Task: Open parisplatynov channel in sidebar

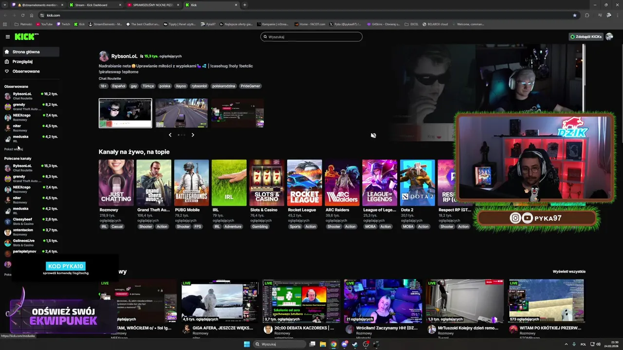Action: click(30, 253)
